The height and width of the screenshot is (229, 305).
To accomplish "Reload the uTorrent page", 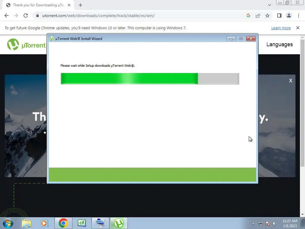I will [26, 16].
